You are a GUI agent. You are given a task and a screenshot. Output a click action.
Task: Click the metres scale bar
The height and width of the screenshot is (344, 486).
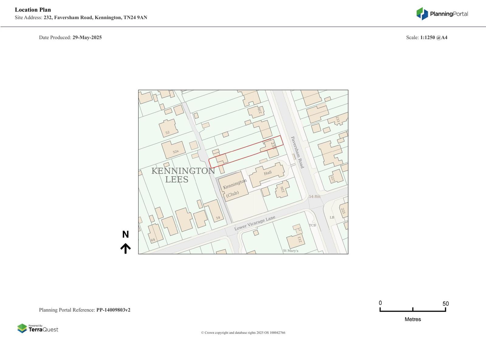[x=412, y=310]
